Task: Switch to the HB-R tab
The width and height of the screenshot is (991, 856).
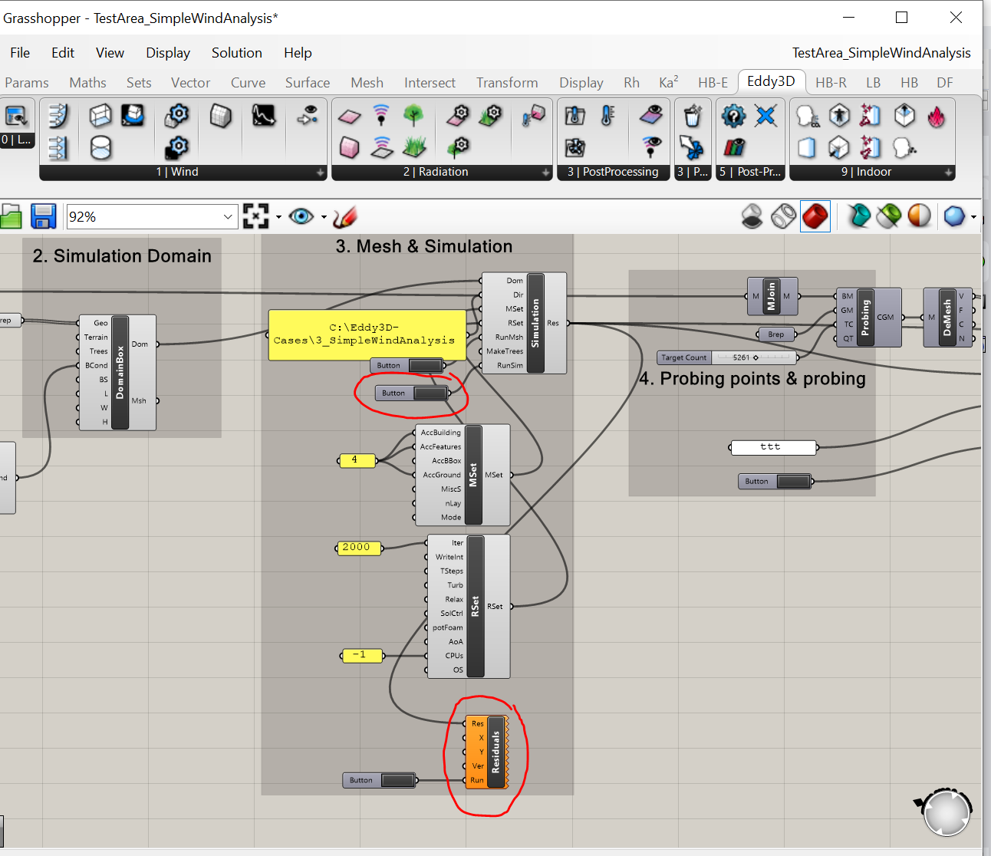Action: [x=830, y=83]
